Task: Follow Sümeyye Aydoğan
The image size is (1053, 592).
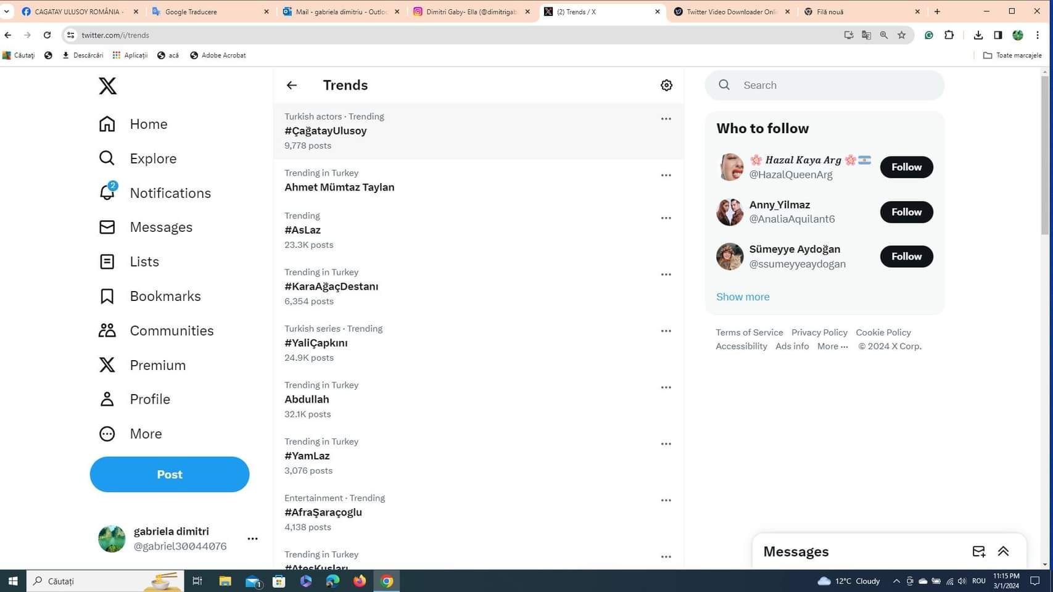Action: tap(906, 257)
